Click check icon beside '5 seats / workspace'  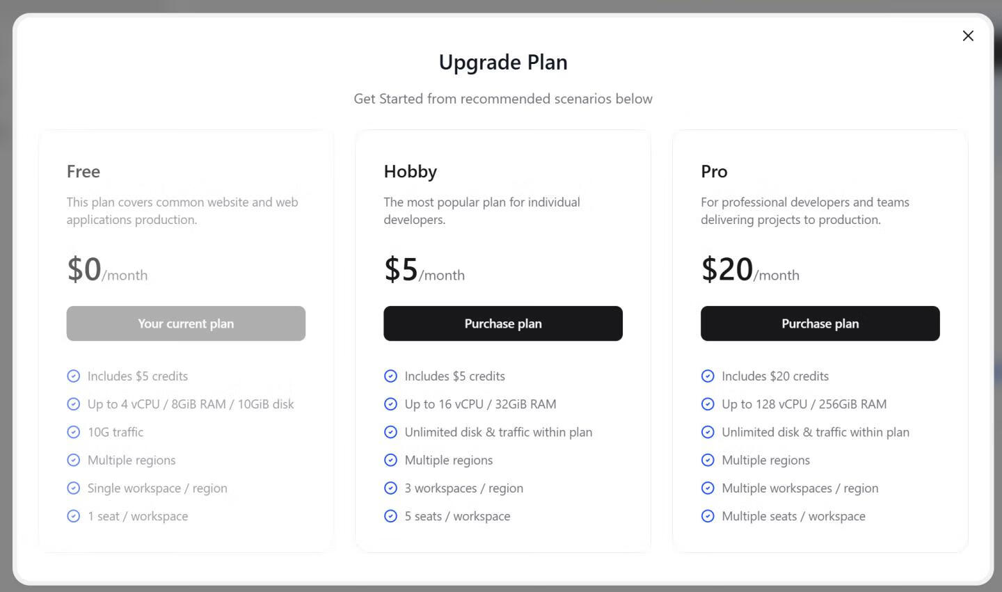(390, 516)
